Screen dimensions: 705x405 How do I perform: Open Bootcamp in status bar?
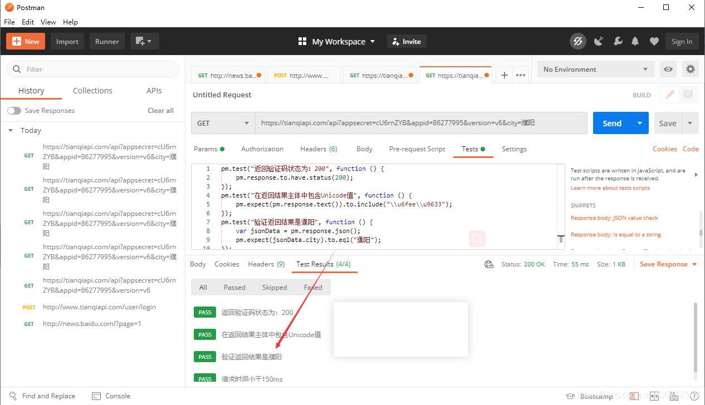(x=590, y=396)
